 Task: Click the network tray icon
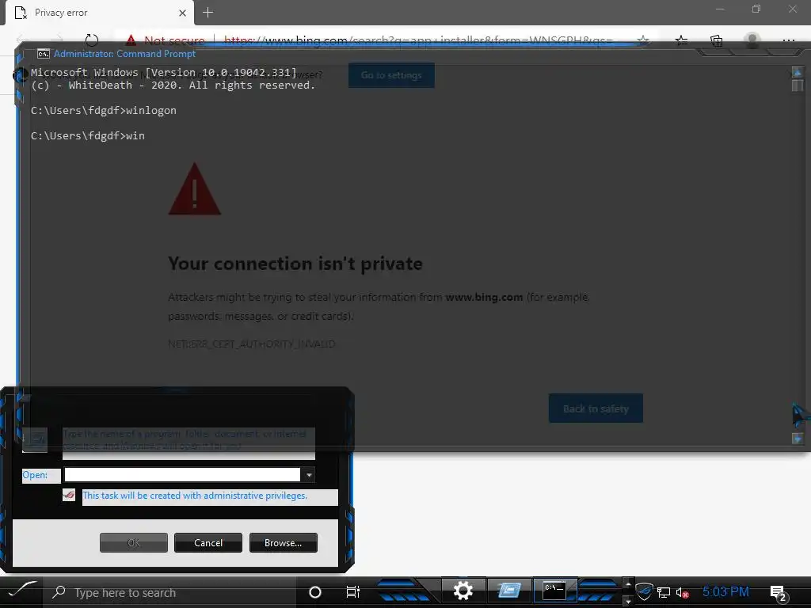coord(664,592)
